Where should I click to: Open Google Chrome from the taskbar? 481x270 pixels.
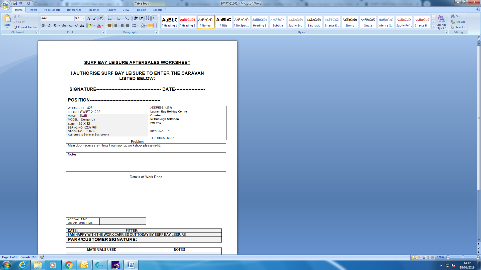coord(69,265)
